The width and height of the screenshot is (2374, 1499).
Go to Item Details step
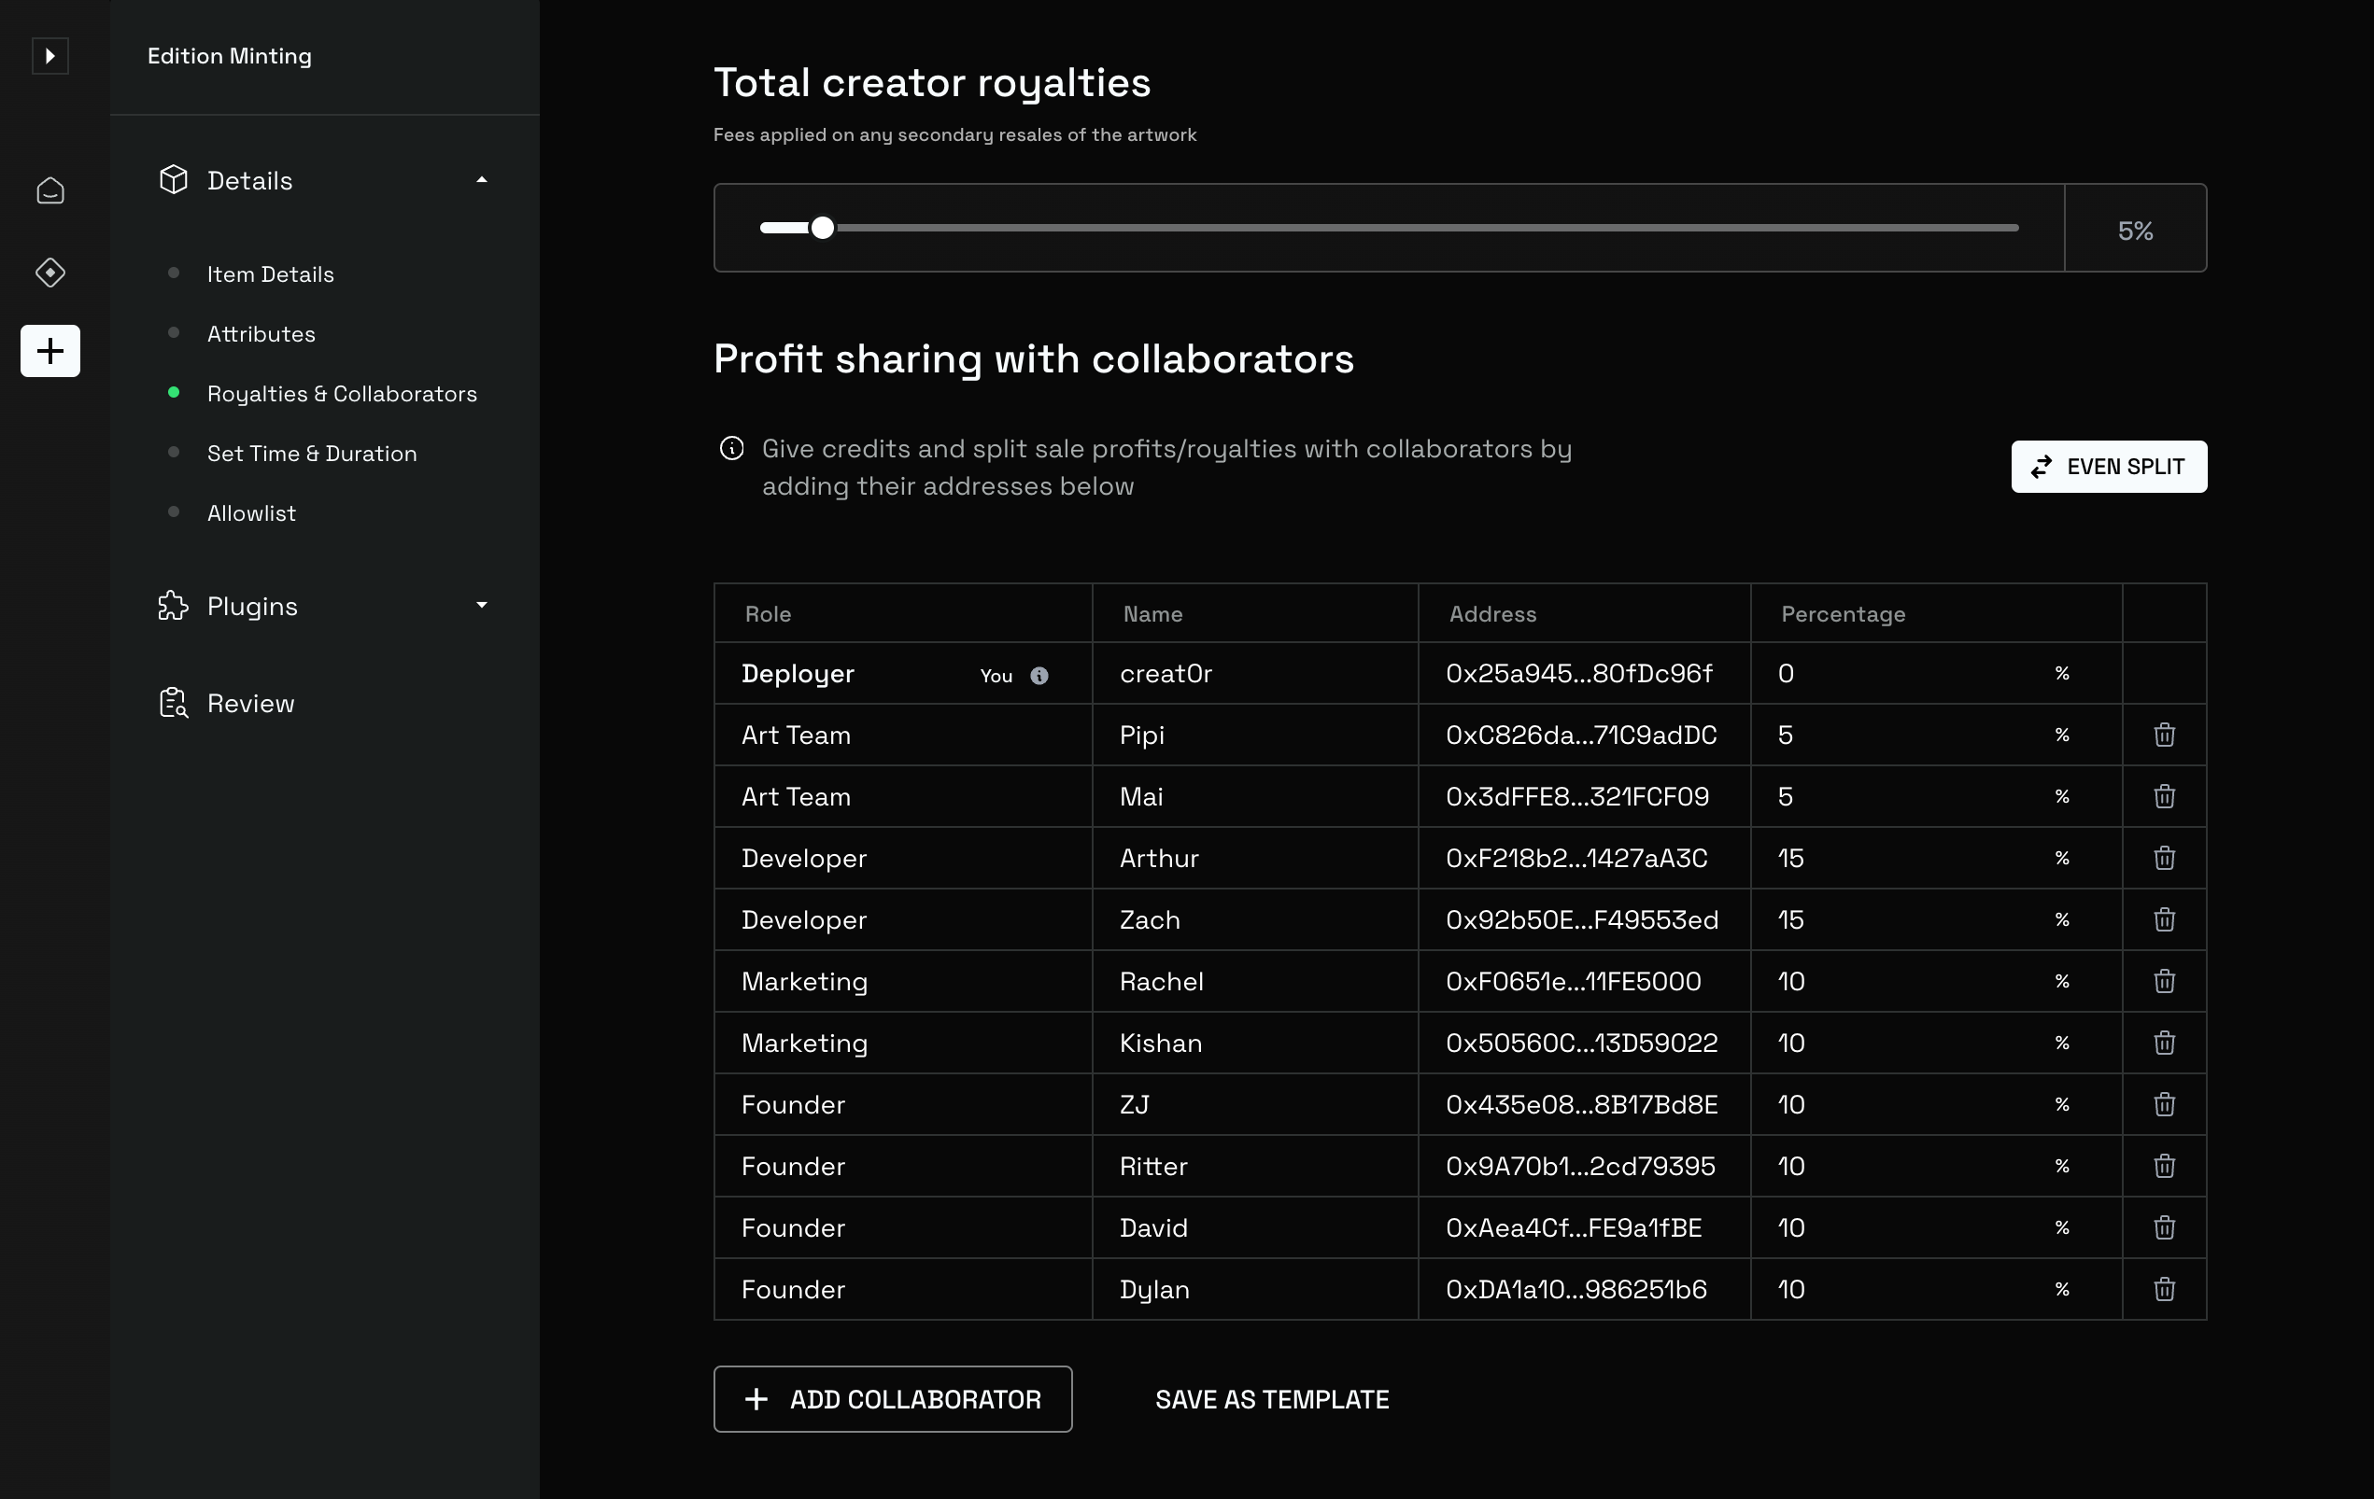click(x=270, y=275)
